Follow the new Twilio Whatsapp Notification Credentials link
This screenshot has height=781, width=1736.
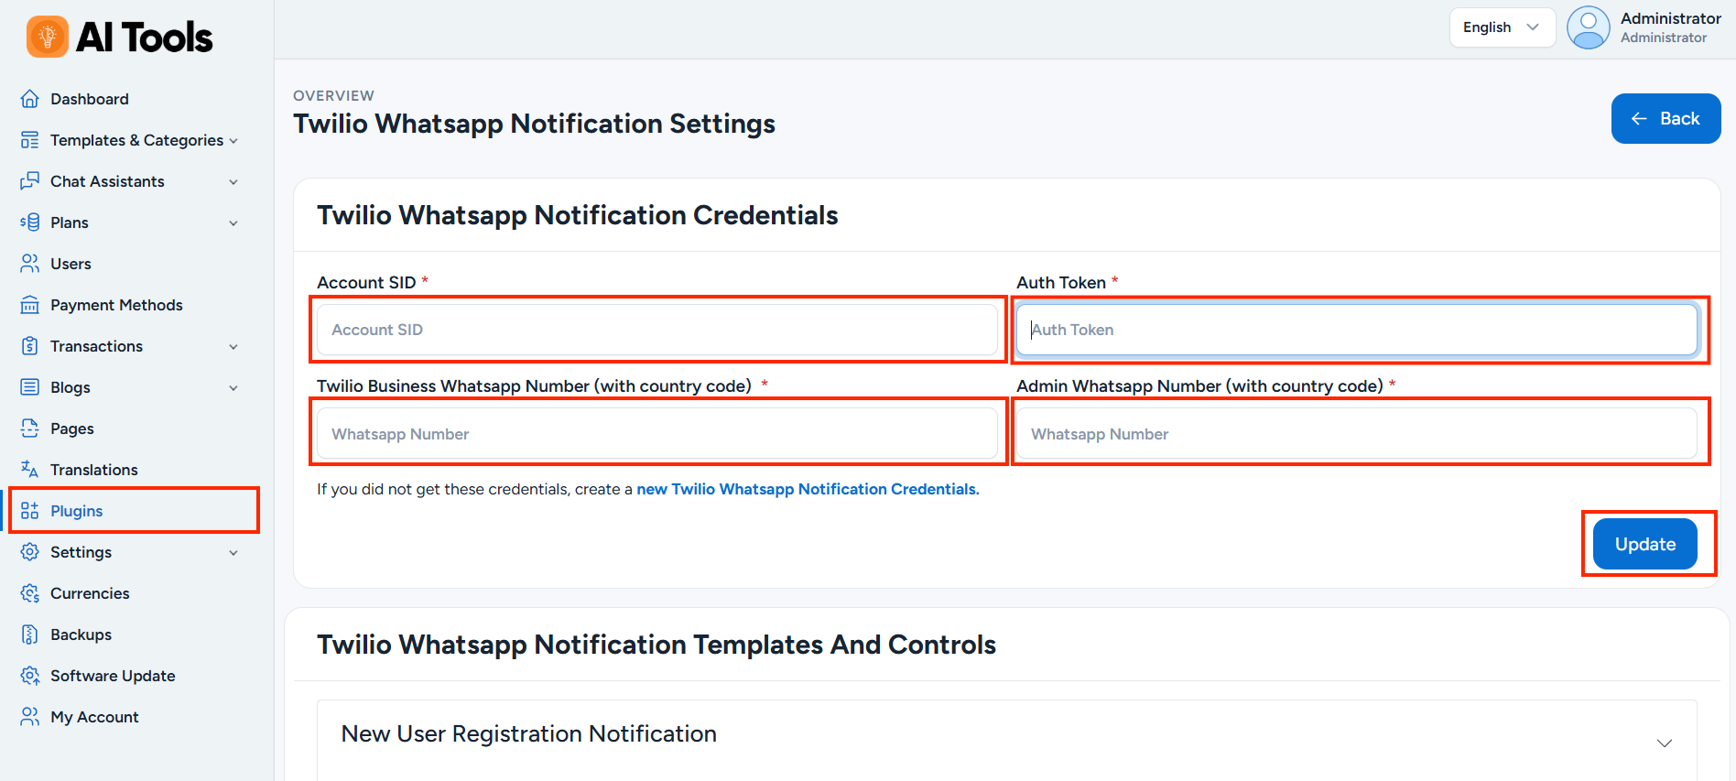(808, 489)
